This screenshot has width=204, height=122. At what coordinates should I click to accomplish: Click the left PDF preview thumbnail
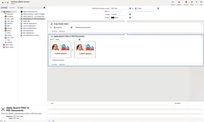[x=60, y=50]
